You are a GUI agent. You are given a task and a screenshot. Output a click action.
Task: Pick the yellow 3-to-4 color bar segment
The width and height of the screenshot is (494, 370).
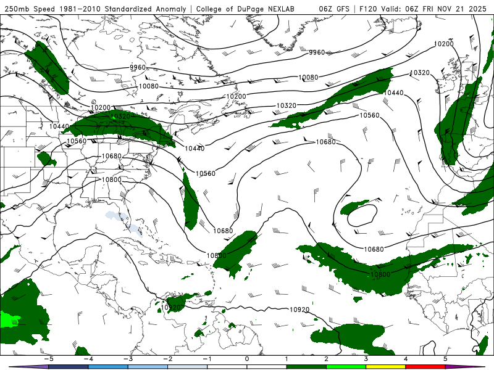click(x=386, y=367)
